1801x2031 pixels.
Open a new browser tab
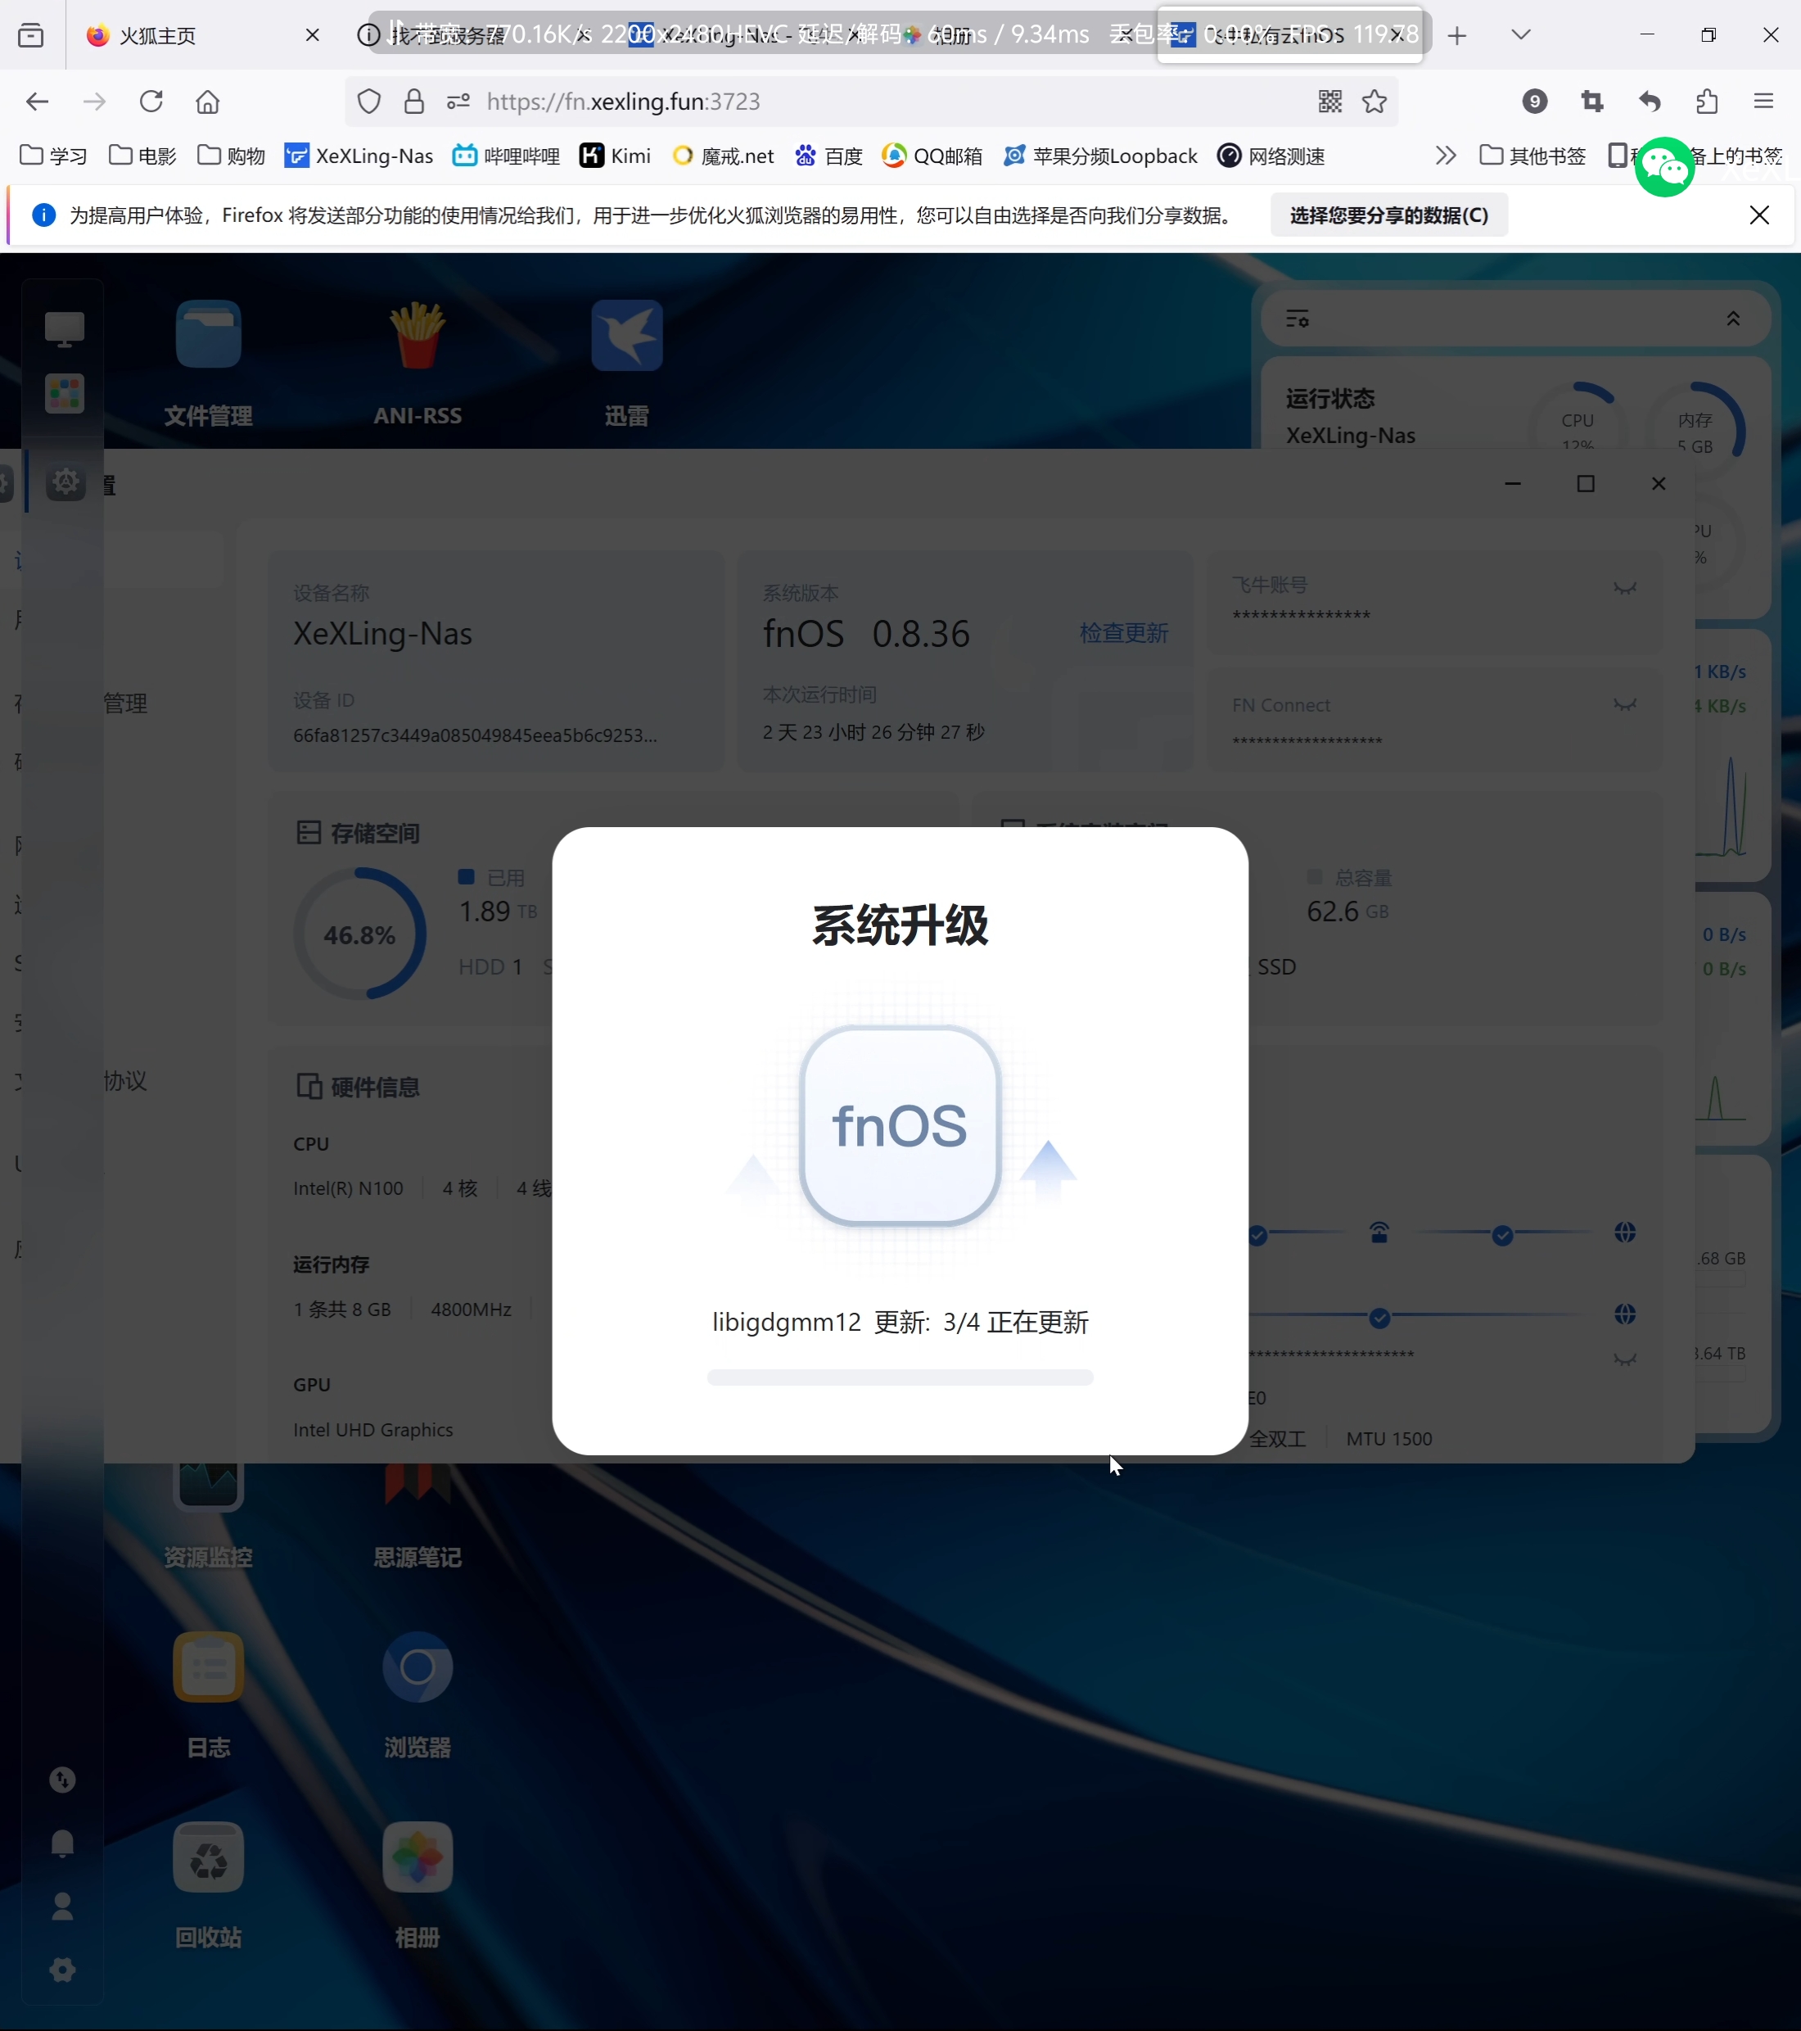click(1457, 36)
